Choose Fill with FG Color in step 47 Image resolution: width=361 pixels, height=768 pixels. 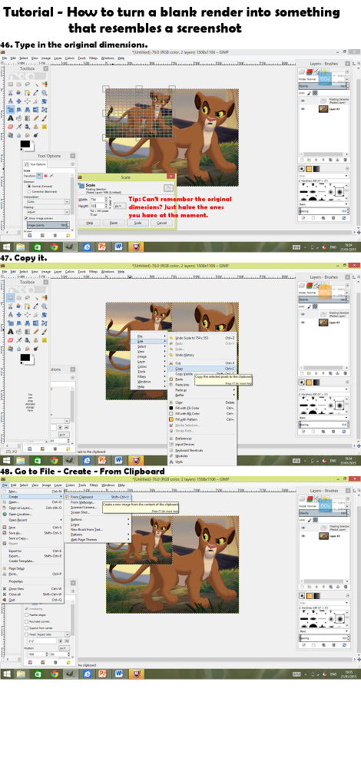tap(202, 408)
